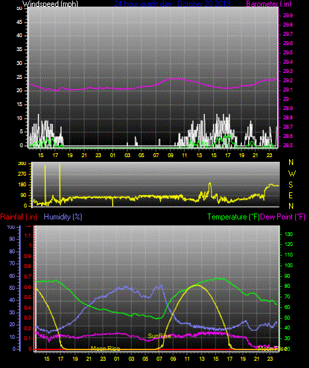Click the "Windspeed (mph)" axis title

coord(50,4)
